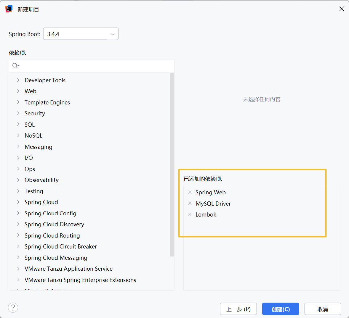Remove MySQL Driver dependency with X icon
Viewport: 349px width, 318px height.
(x=190, y=203)
